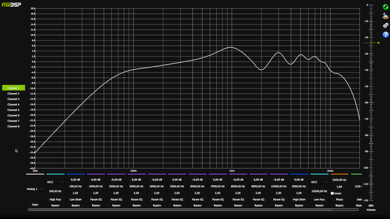This screenshot has height=219, width=390.
Task: Edit the Delay 0,00 value field
Action: coord(358,186)
